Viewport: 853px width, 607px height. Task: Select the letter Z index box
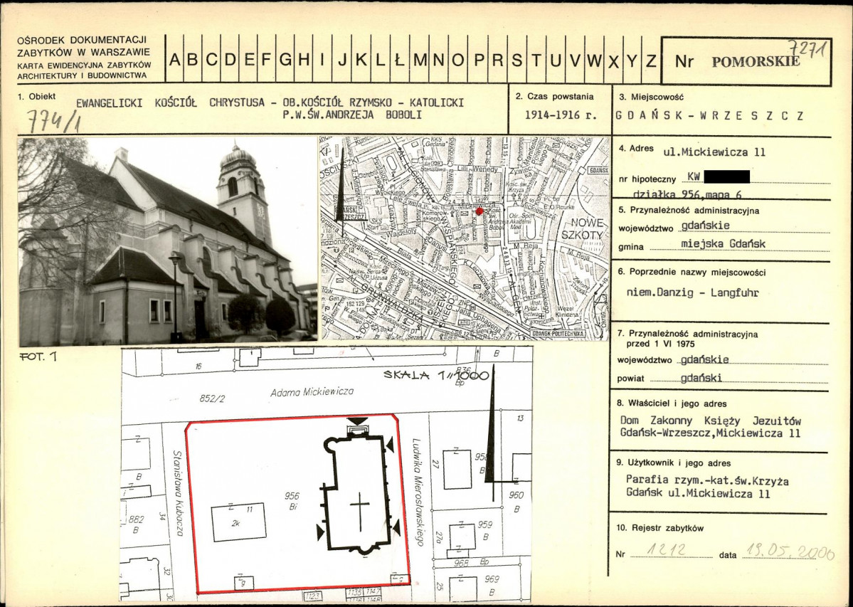(x=650, y=60)
